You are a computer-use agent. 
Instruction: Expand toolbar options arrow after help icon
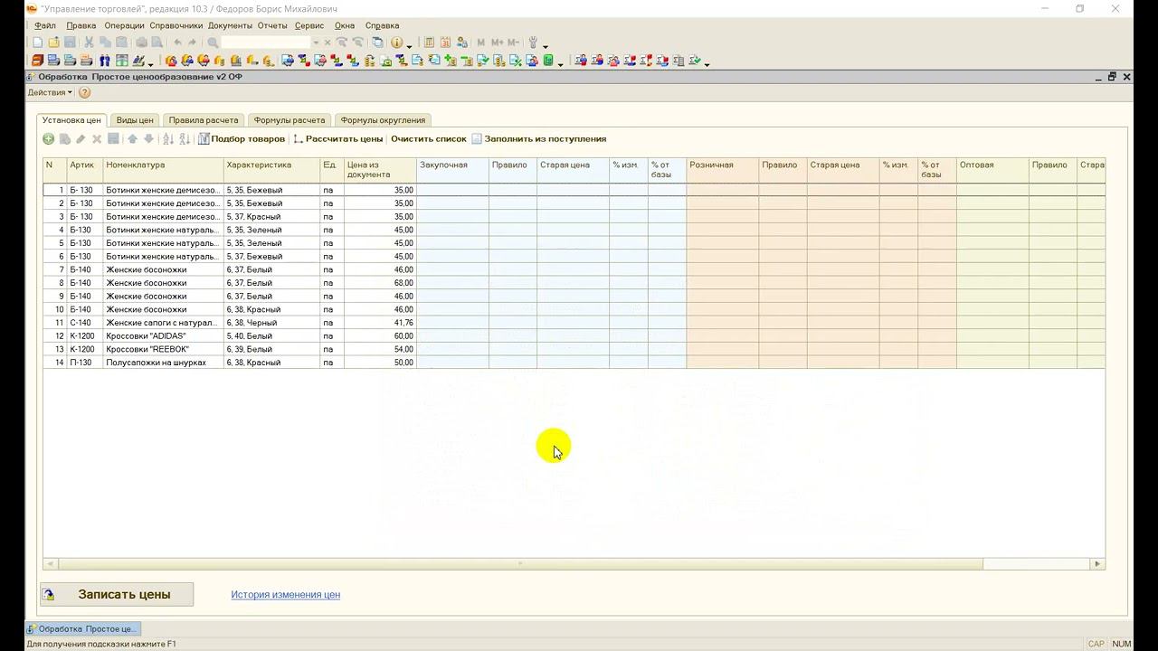click(x=410, y=45)
